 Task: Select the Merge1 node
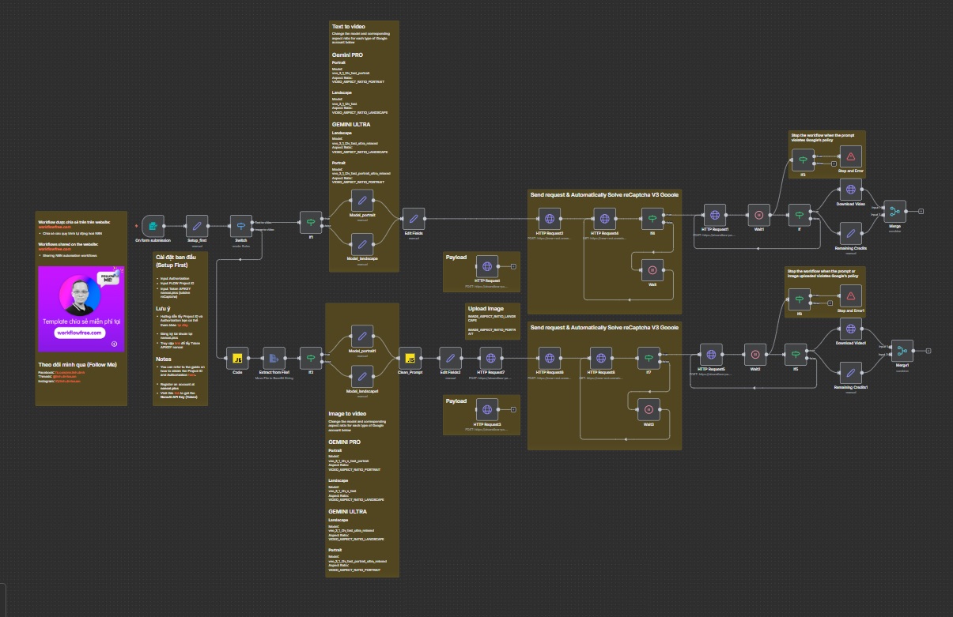click(902, 351)
